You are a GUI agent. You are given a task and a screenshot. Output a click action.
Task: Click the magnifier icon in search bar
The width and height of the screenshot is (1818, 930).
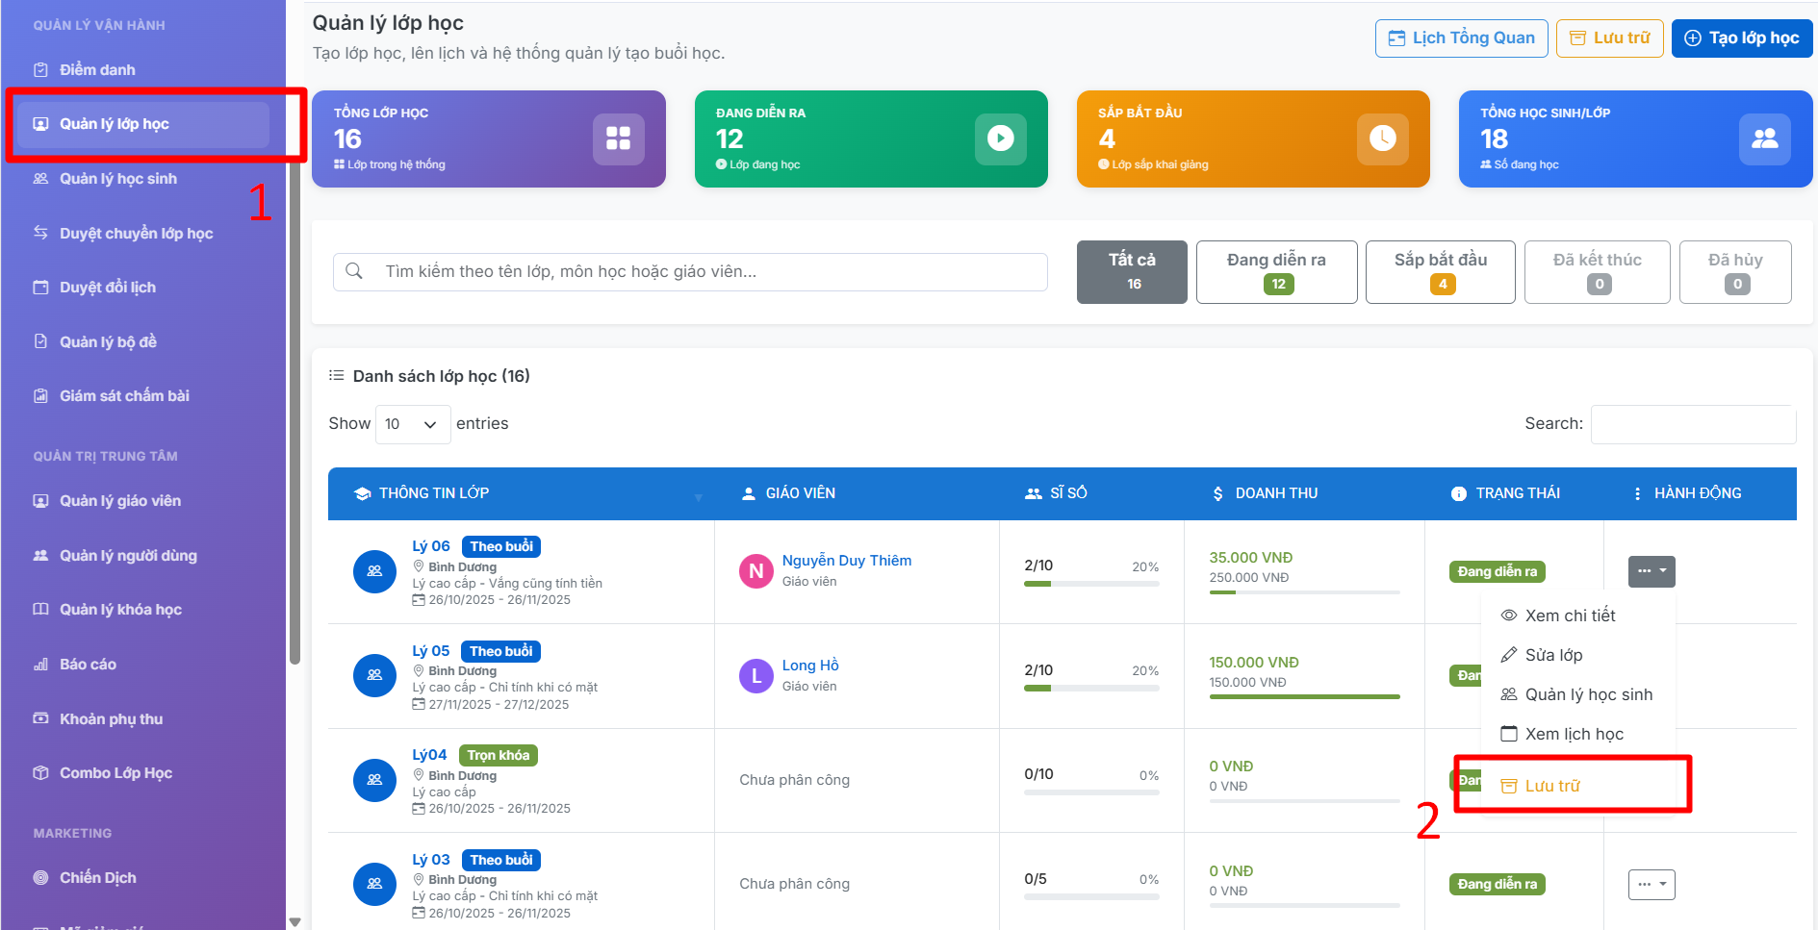click(x=354, y=271)
